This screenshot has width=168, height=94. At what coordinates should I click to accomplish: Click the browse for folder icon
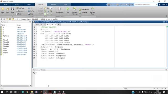point(10,19)
